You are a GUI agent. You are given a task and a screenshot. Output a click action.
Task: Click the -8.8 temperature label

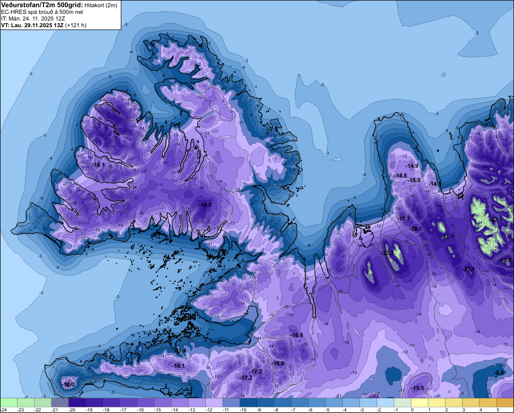tap(499, 373)
